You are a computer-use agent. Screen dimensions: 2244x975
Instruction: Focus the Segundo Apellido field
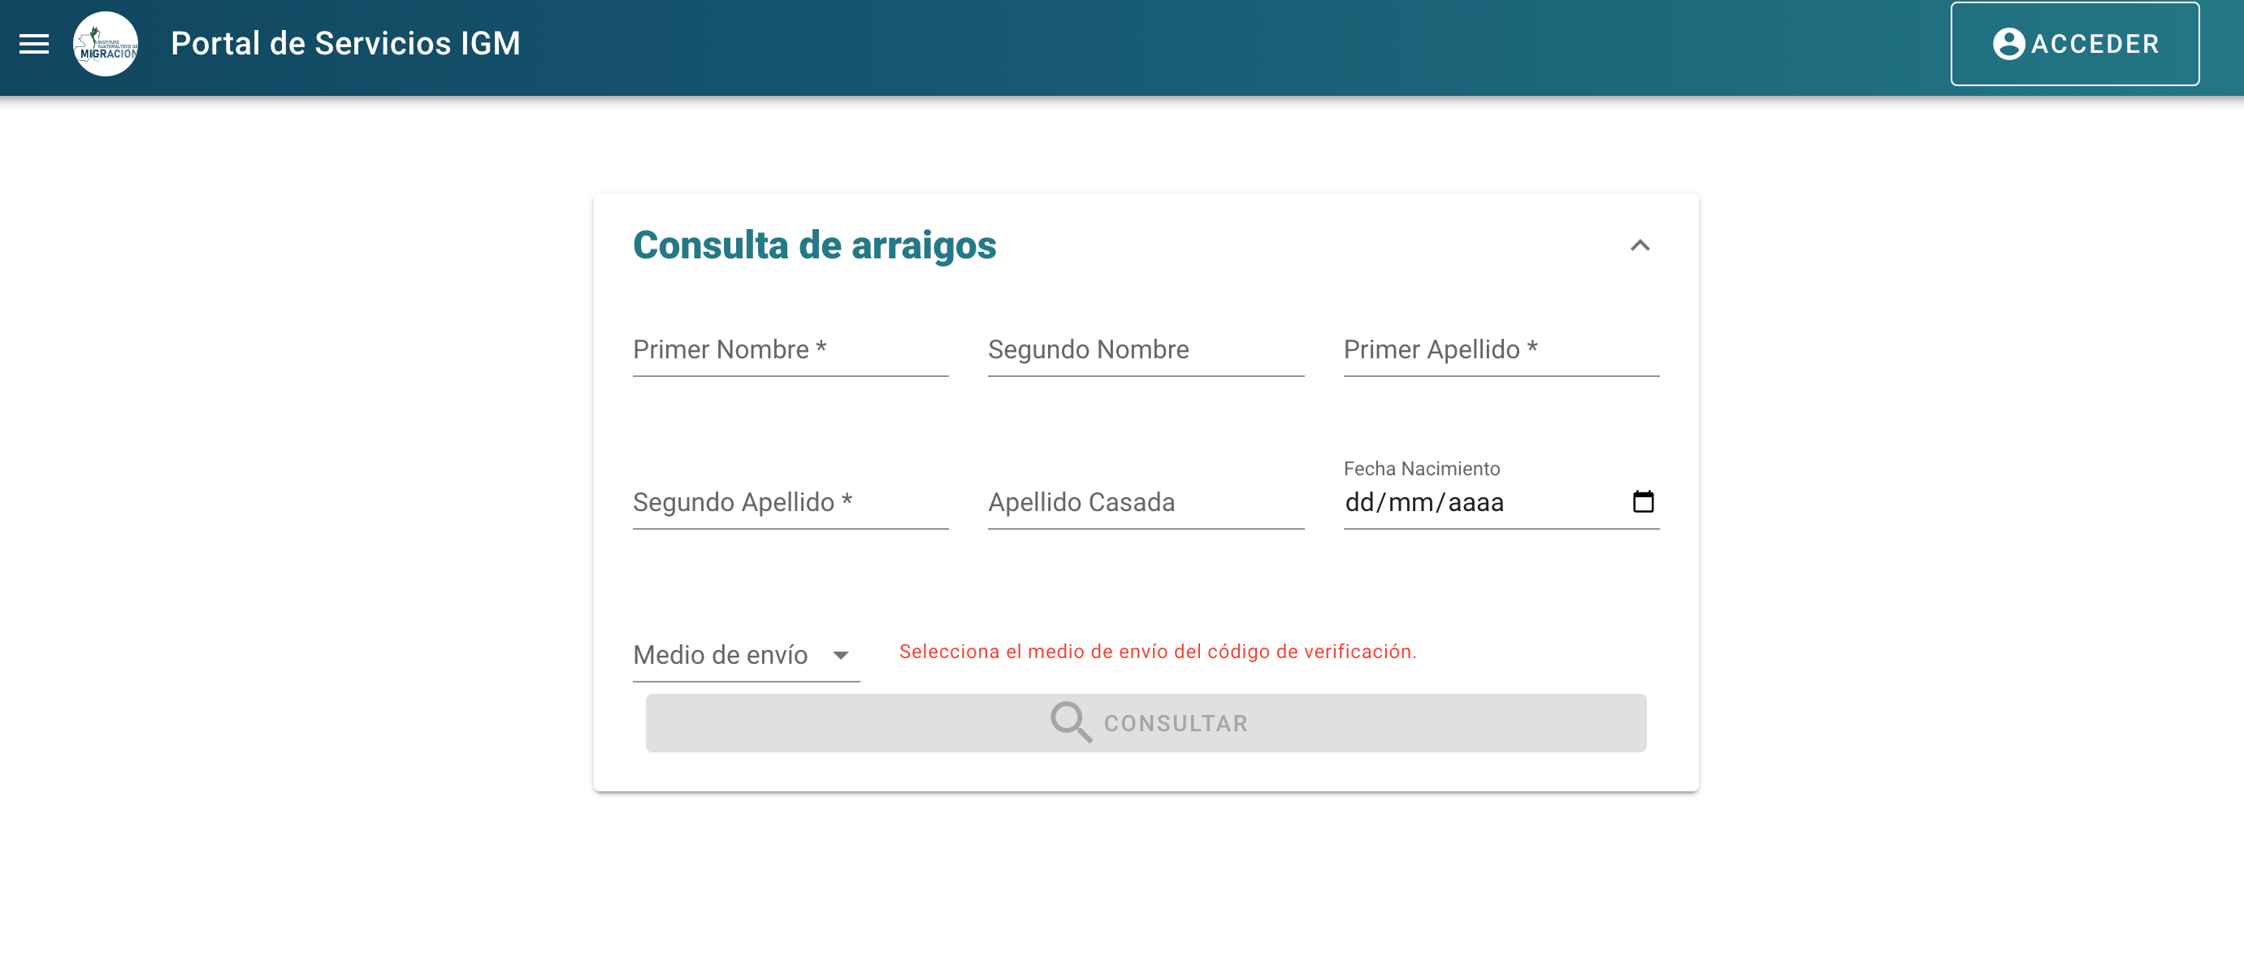coord(789,503)
